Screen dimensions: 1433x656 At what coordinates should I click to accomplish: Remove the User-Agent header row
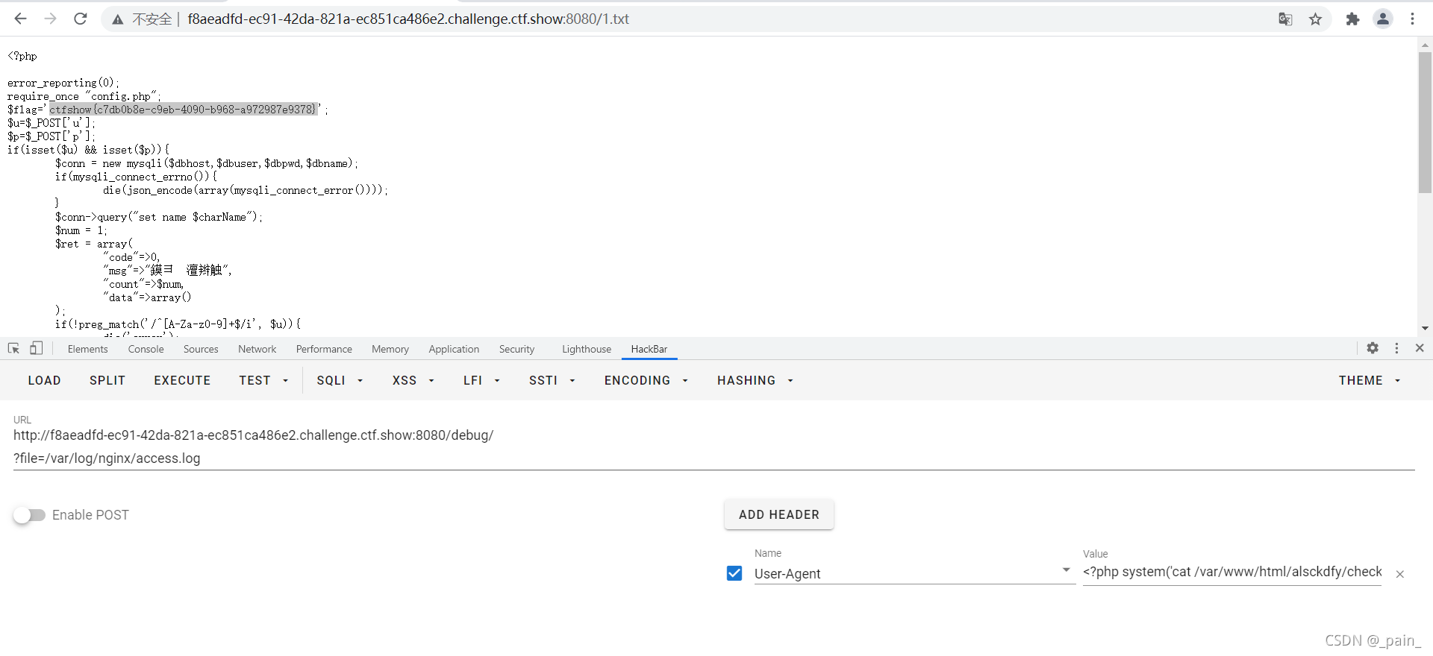pyautogui.click(x=1400, y=574)
